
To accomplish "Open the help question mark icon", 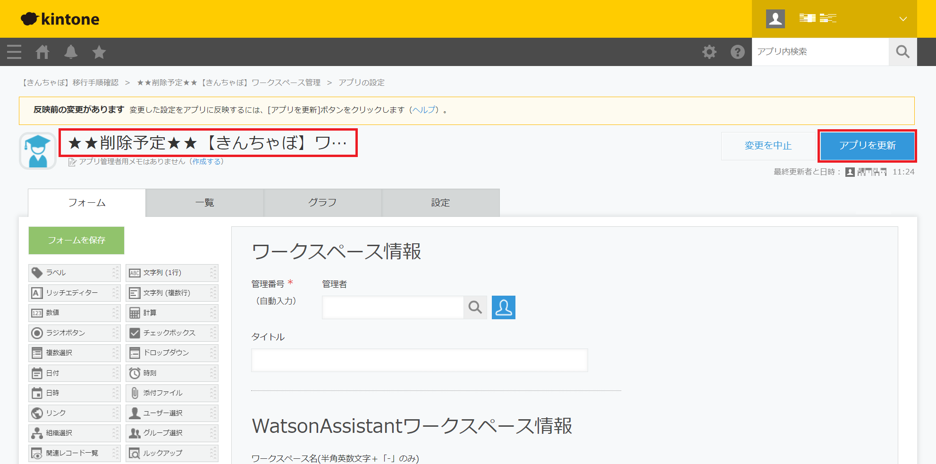I will pos(737,52).
